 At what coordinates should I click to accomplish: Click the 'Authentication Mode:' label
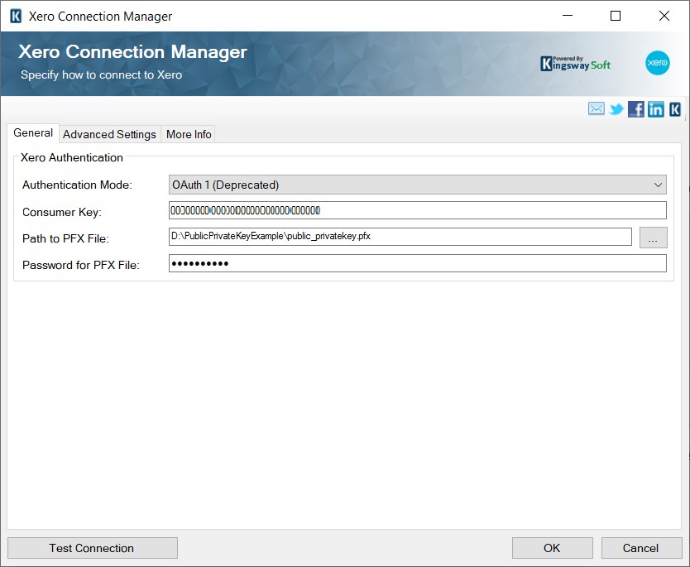pyautogui.click(x=77, y=185)
